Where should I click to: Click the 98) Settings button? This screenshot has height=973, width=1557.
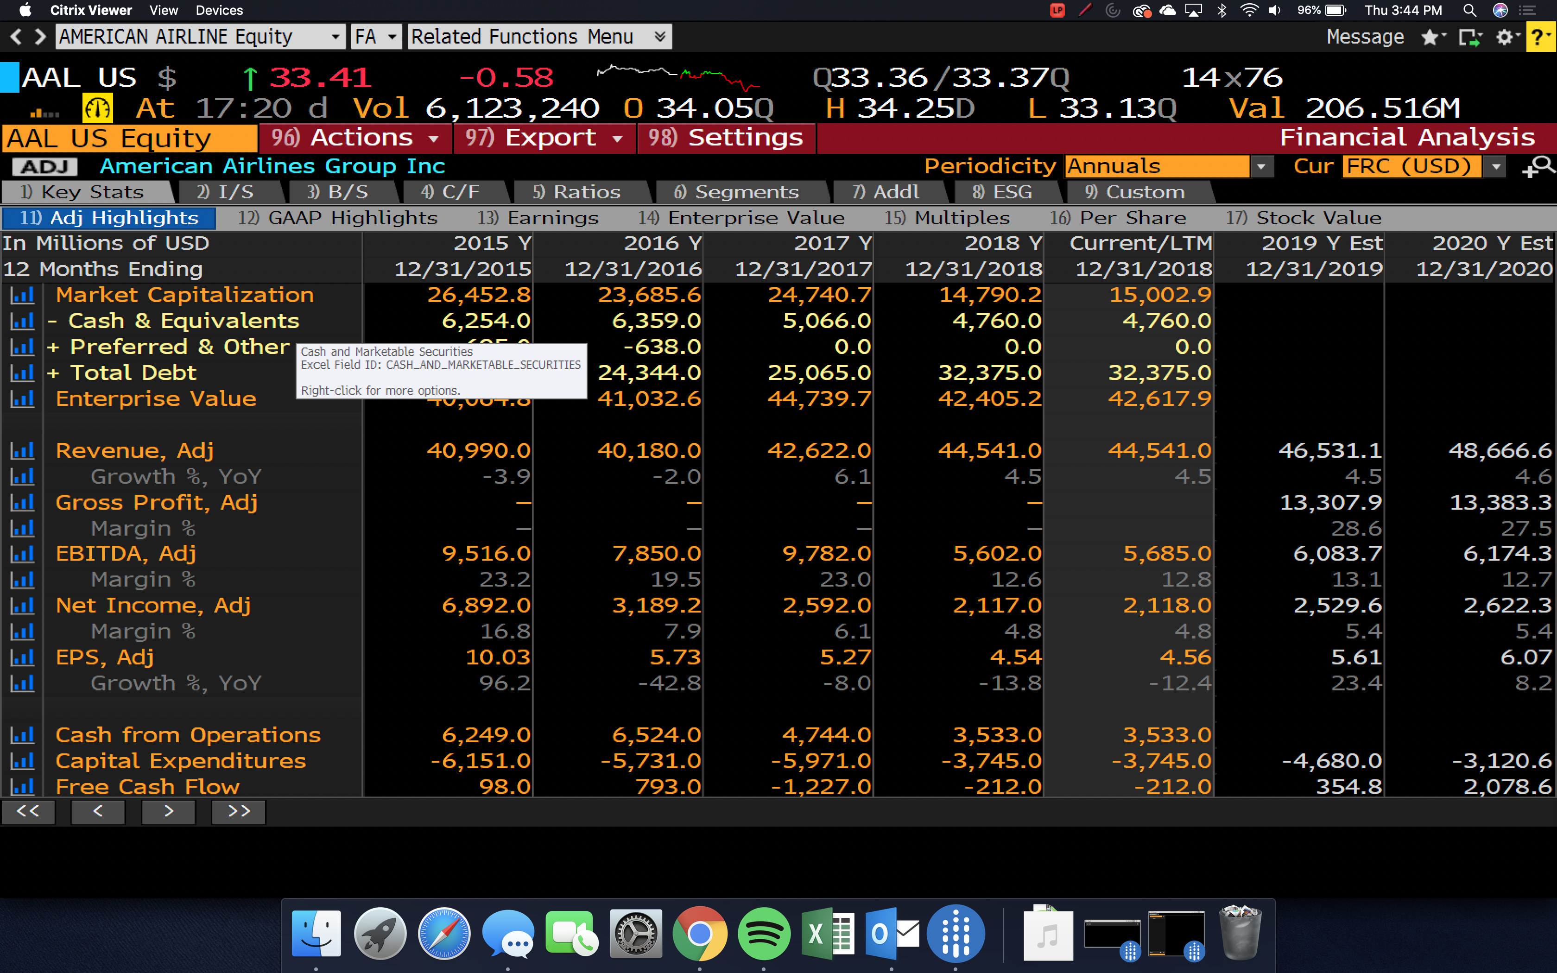click(726, 138)
